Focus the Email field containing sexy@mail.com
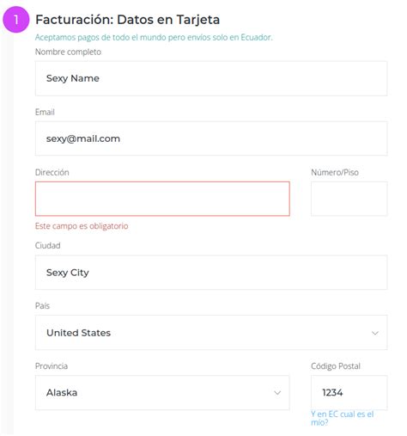The width and height of the screenshot is (407, 436). pyautogui.click(x=211, y=138)
